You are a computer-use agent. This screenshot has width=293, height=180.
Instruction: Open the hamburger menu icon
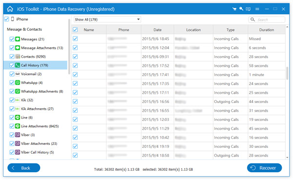(257, 9)
